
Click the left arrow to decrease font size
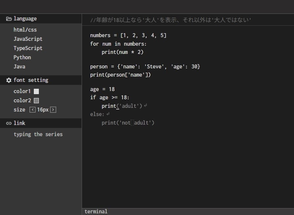(32, 109)
